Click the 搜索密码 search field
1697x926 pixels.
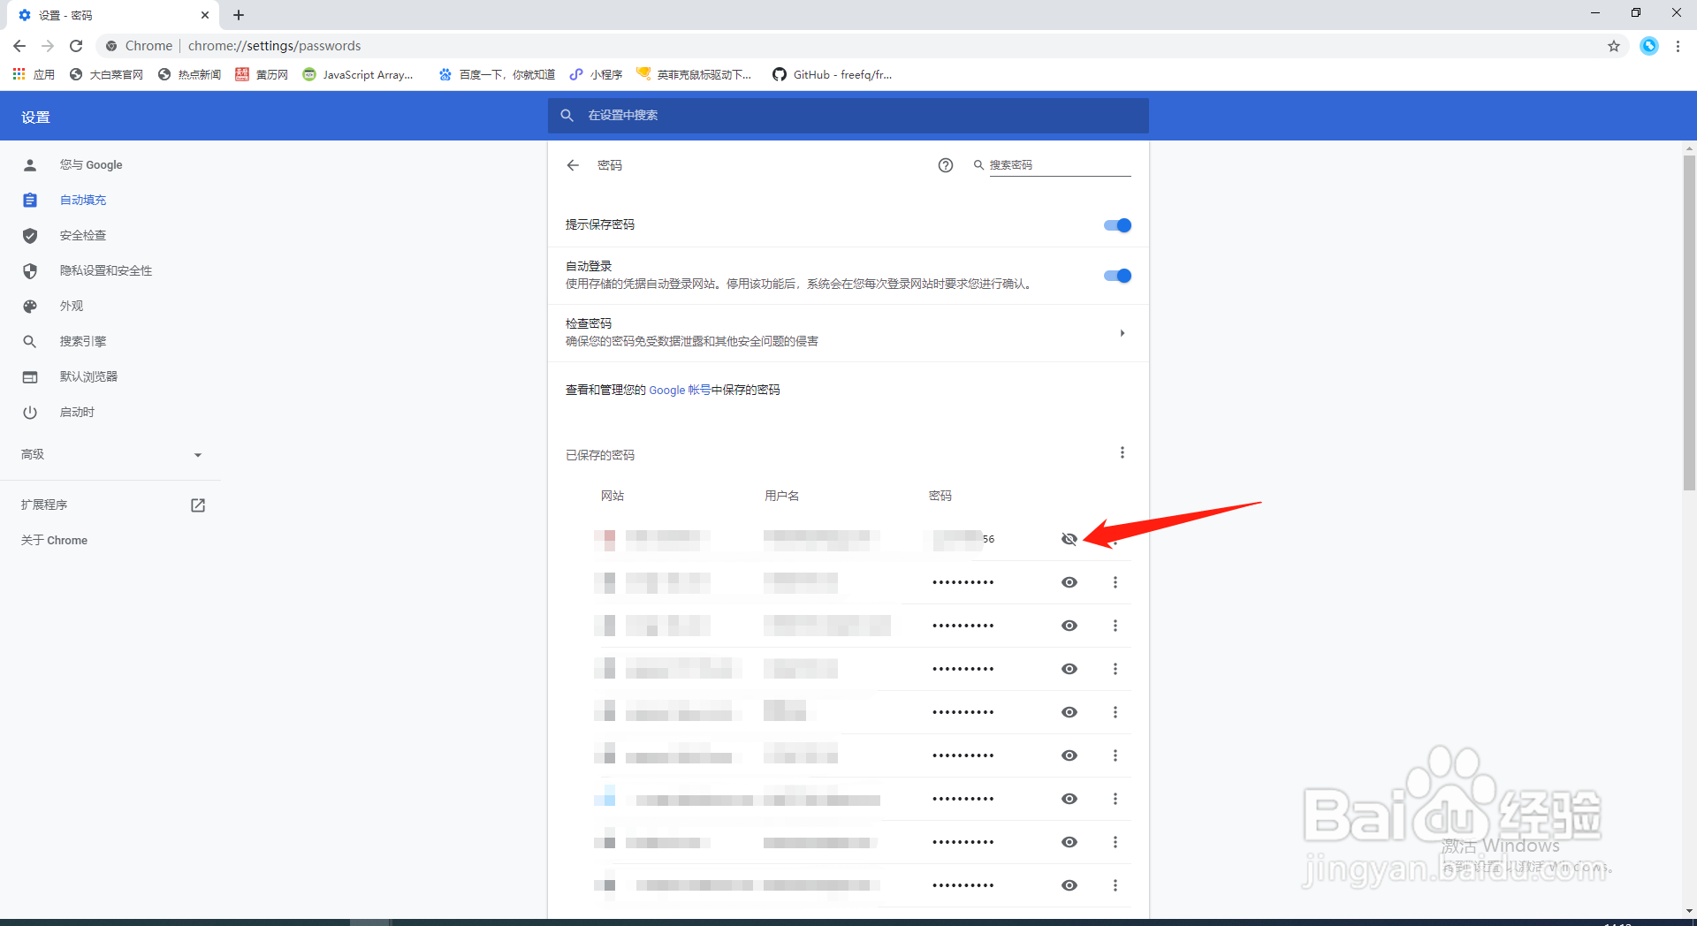[x=1059, y=165]
